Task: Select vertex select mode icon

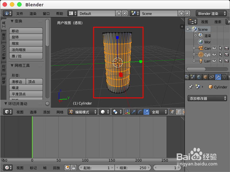Action: [x=173, y=112]
